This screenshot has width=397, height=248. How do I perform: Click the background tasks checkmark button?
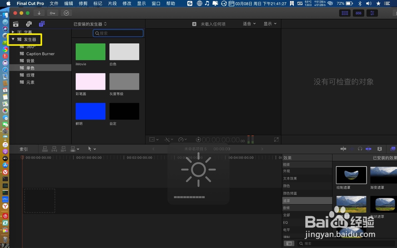pos(66,13)
